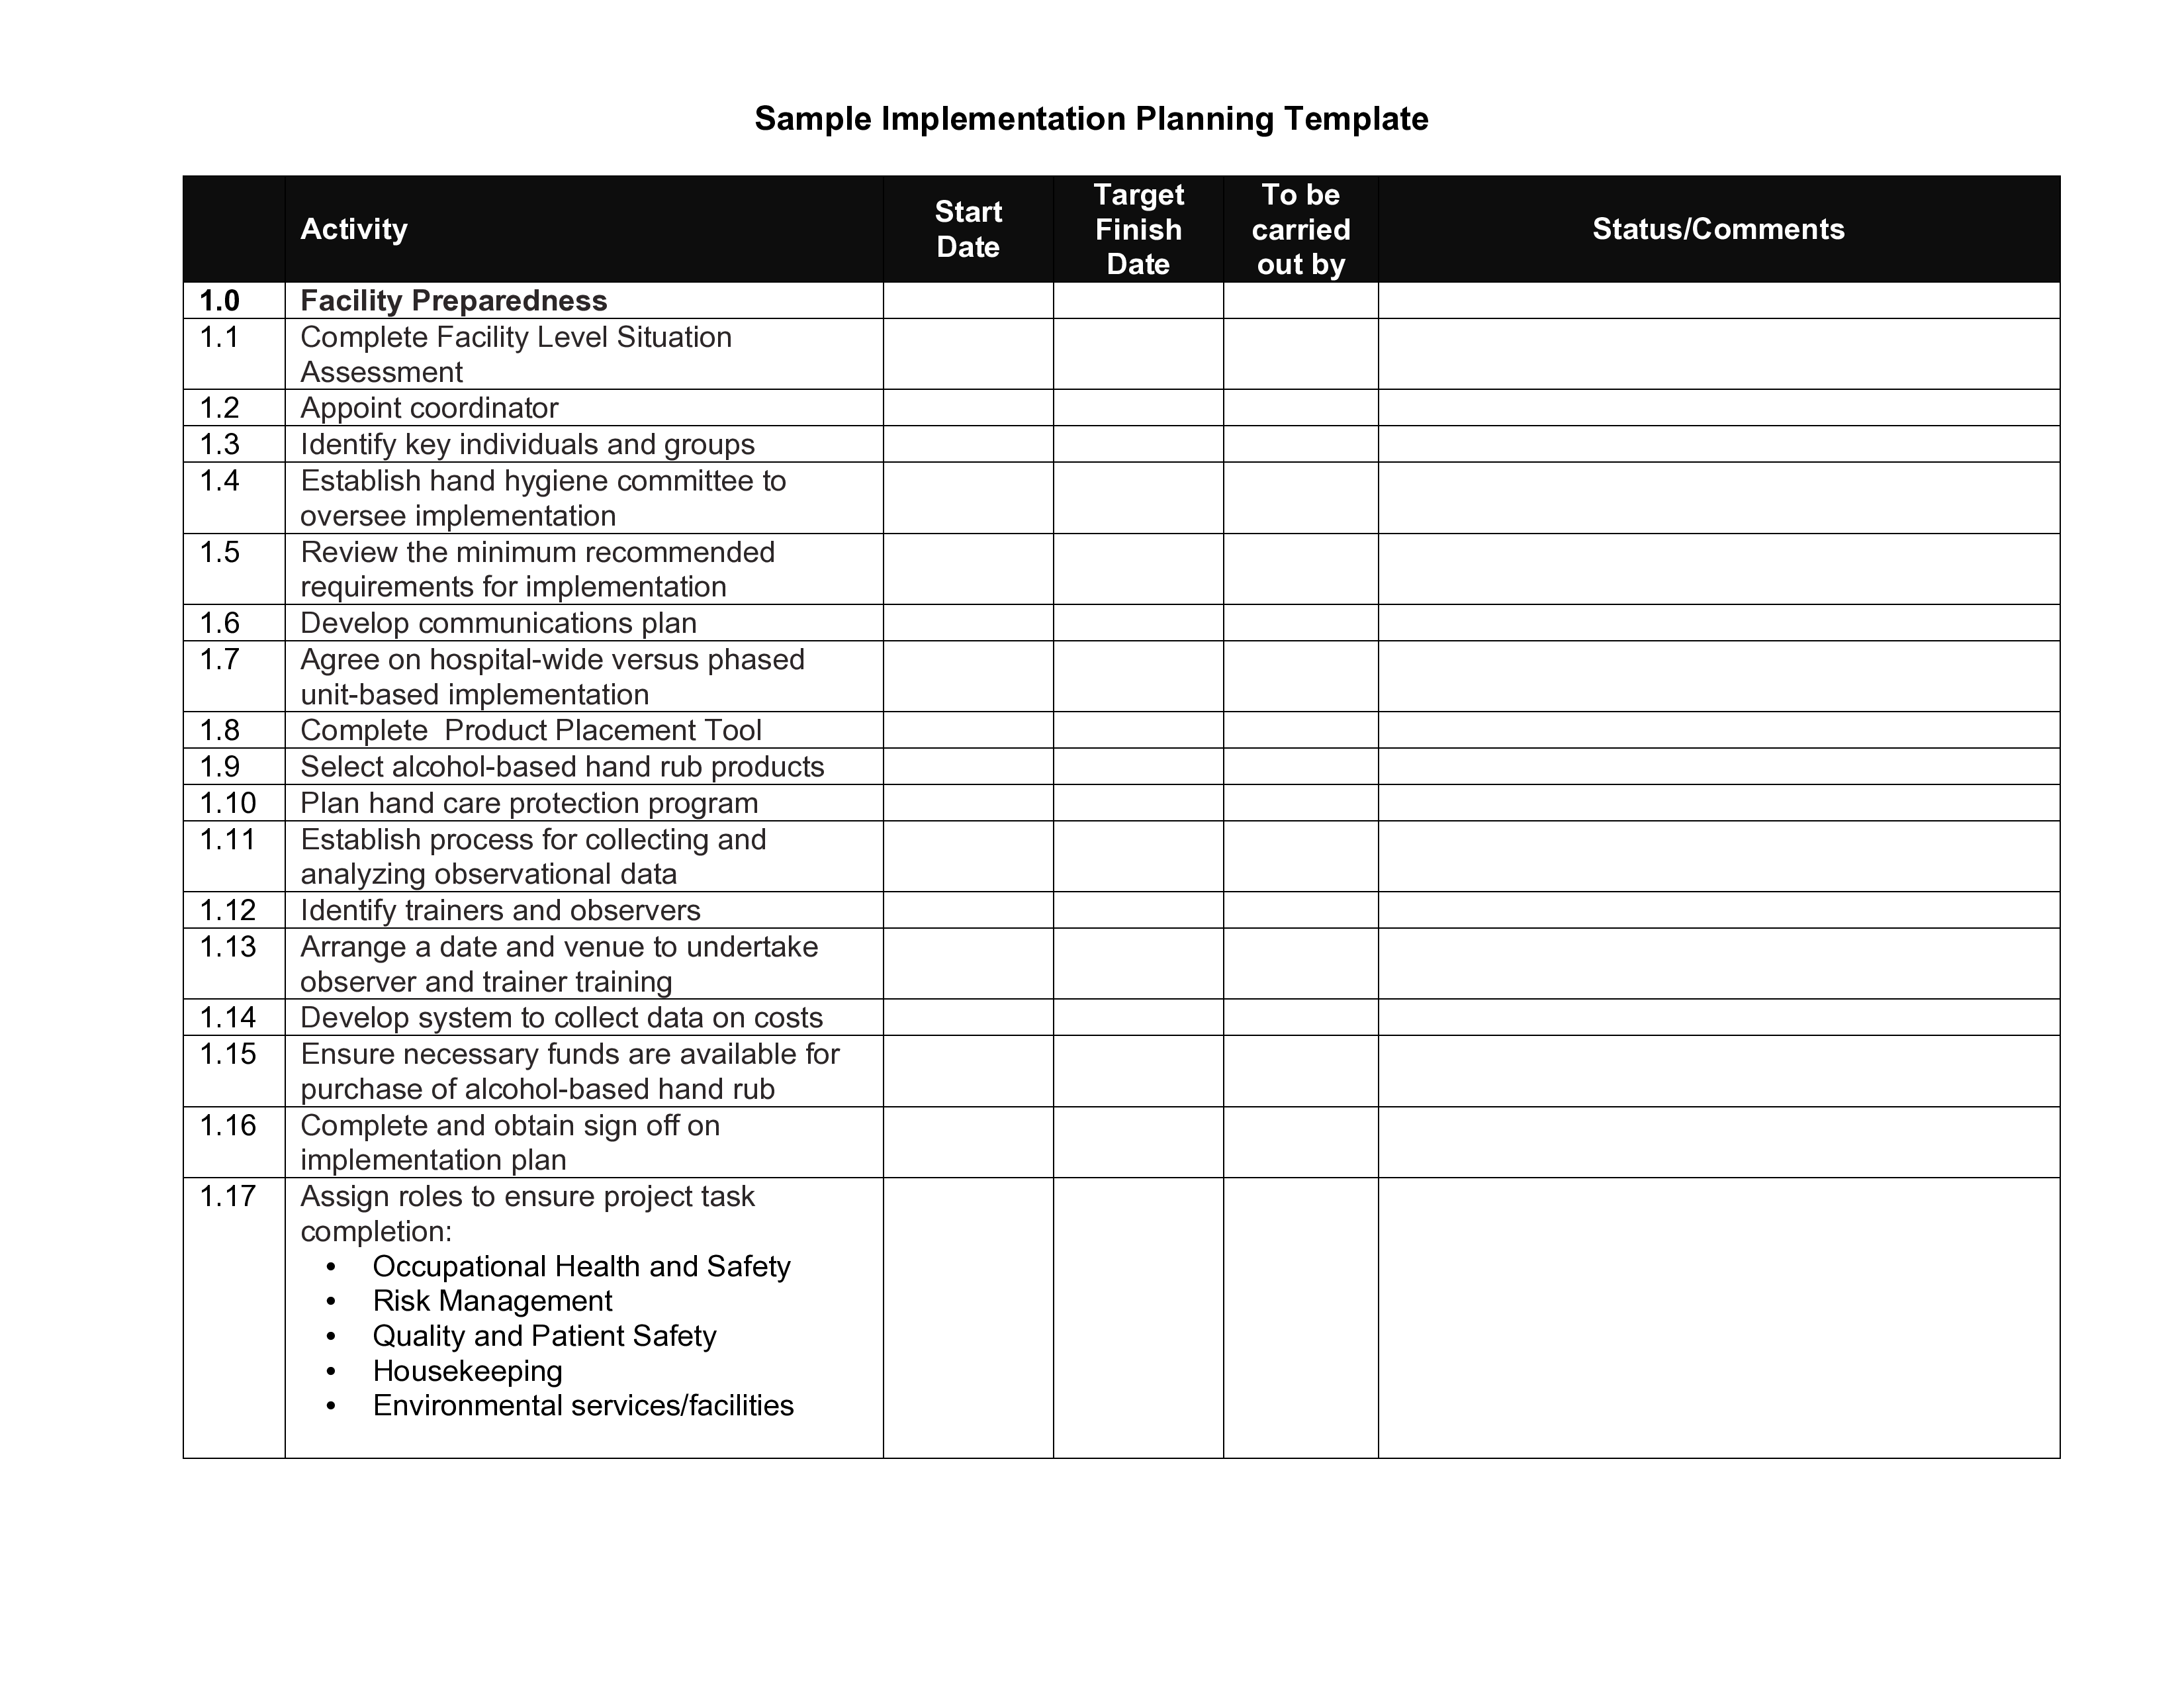2184x1688 pixels.
Task: Select the 'Facility Preparedness' heading row
Action: pyautogui.click(x=1121, y=301)
